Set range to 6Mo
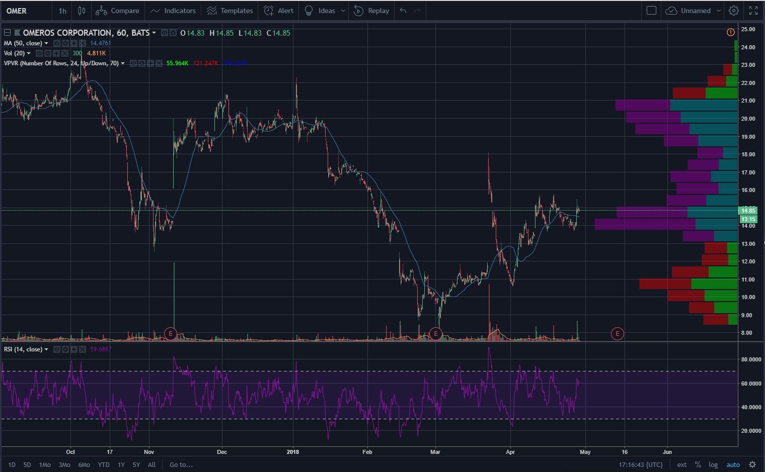This screenshot has width=765, height=472. coord(84,465)
